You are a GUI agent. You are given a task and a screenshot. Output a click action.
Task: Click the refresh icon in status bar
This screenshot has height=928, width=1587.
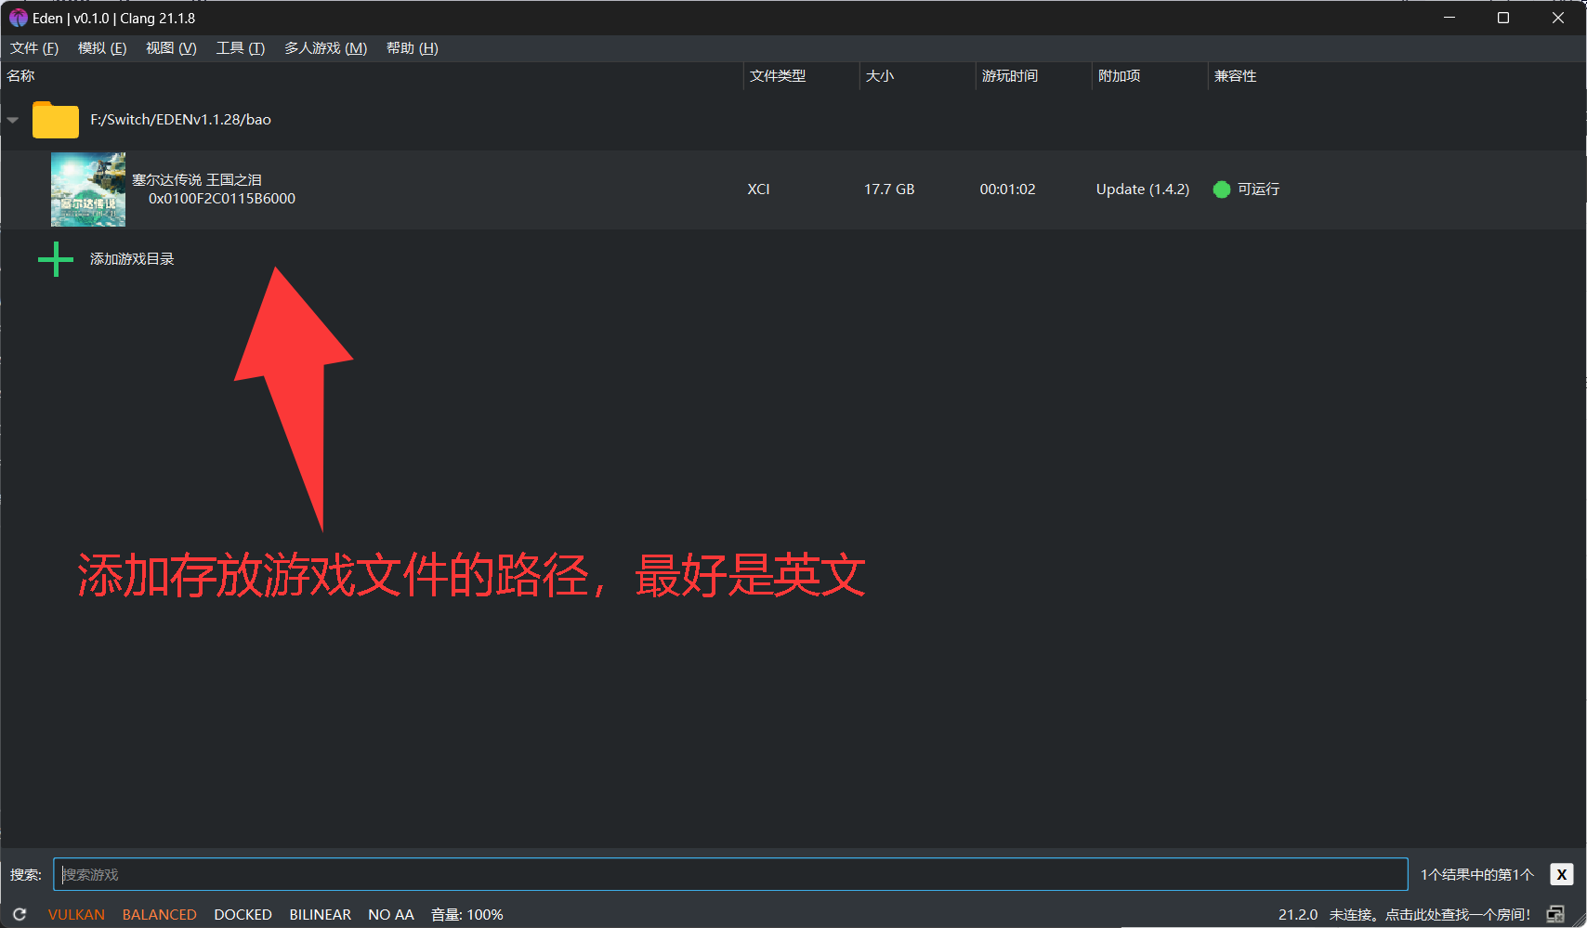20,914
